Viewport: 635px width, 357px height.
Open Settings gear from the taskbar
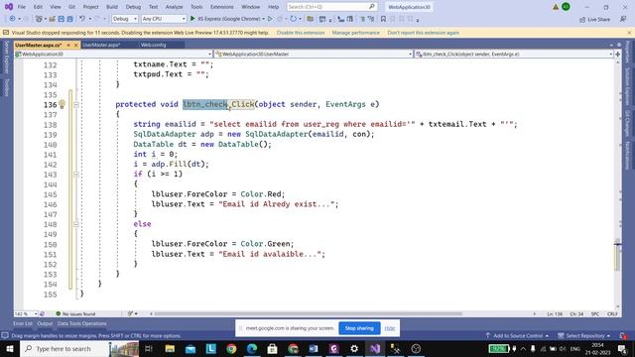coord(354,348)
